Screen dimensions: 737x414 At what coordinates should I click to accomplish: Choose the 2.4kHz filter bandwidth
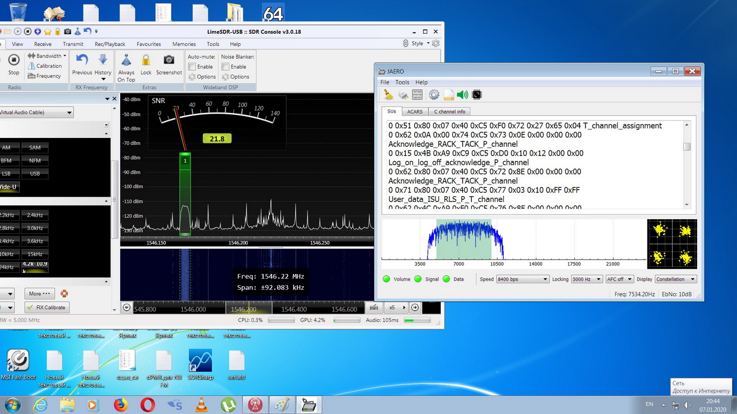click(x=35, y=215)
